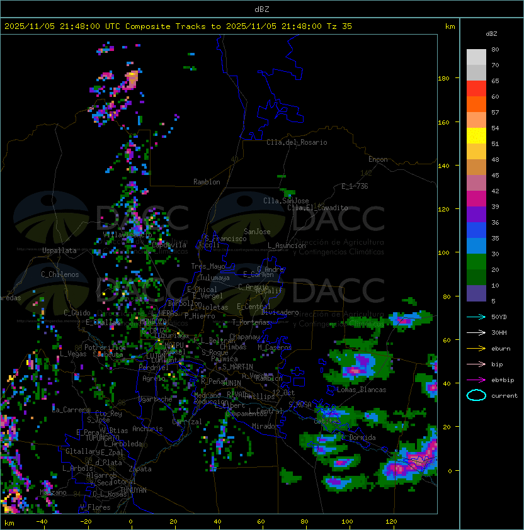Click the 'dBZ' title at top center

pyautogui.click(x=262, y=9)
